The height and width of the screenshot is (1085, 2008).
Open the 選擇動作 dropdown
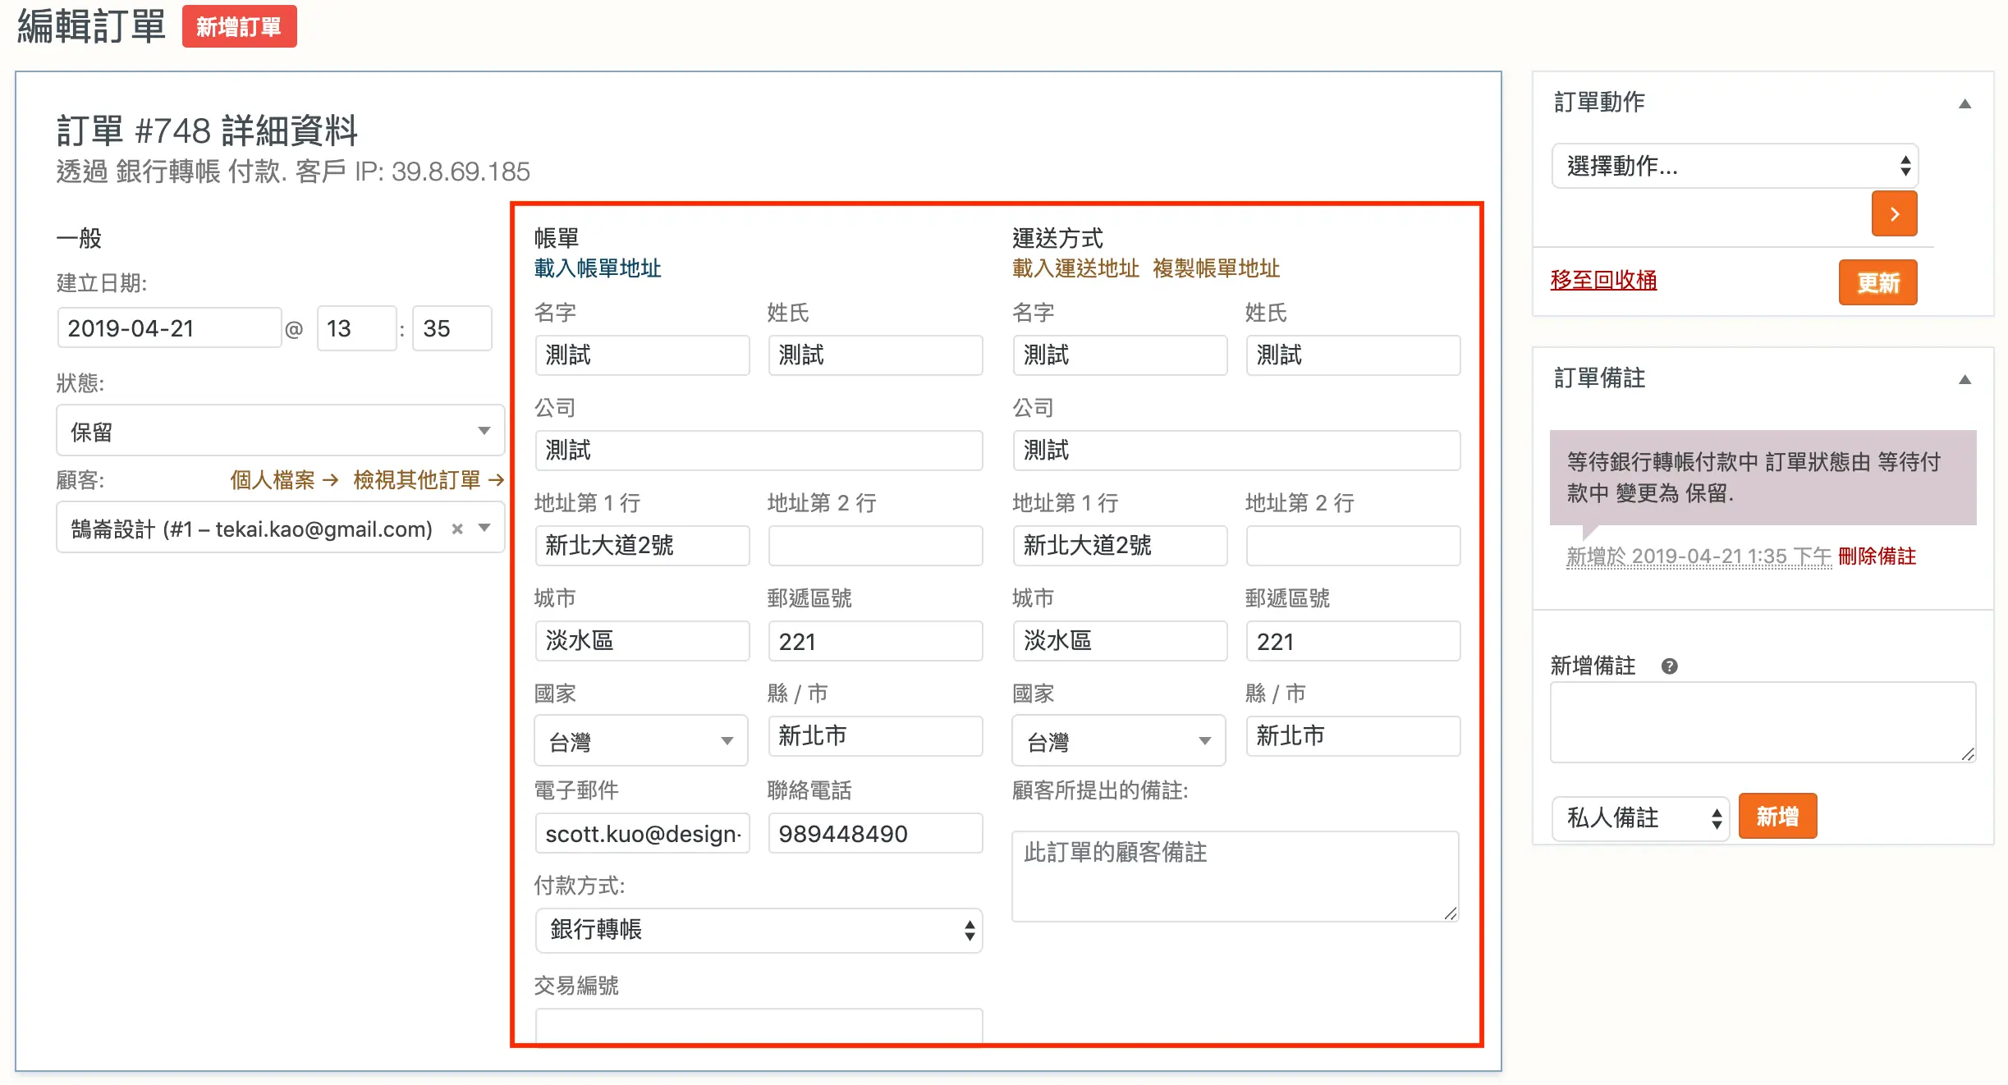click(x=1734, y=167)
